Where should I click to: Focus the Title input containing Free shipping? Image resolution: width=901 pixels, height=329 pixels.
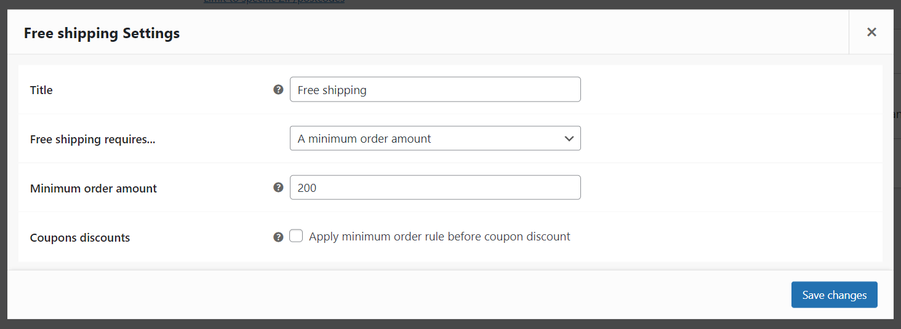[435, 89]
